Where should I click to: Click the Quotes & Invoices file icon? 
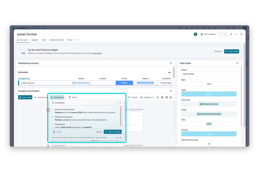click(209, 144)
